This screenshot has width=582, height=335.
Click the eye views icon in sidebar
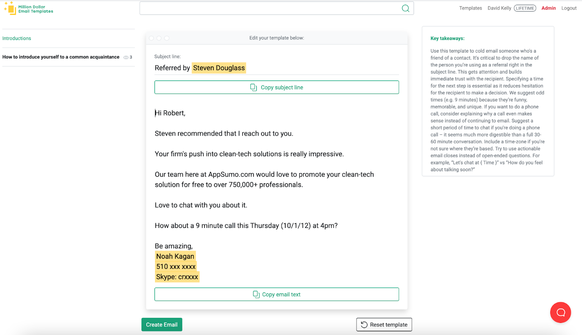click(x=126, y=57)
